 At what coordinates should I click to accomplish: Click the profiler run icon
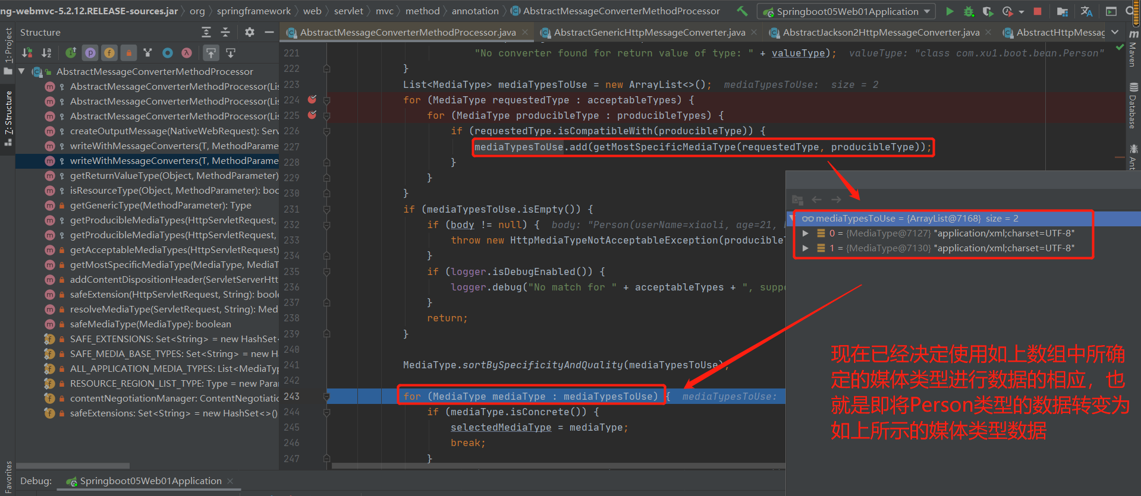[x=1007, y=11]
